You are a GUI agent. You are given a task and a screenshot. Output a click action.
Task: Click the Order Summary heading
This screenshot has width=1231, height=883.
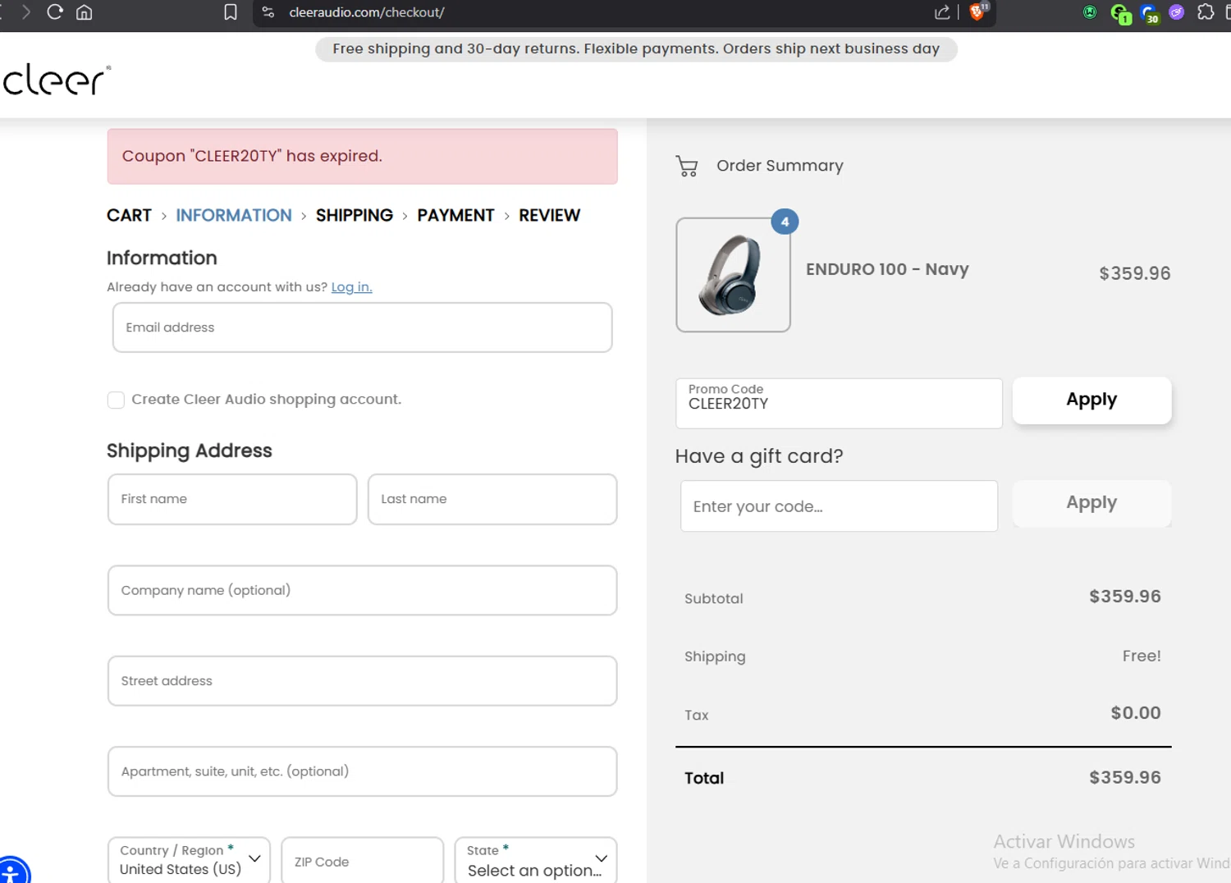coord(780,166)
